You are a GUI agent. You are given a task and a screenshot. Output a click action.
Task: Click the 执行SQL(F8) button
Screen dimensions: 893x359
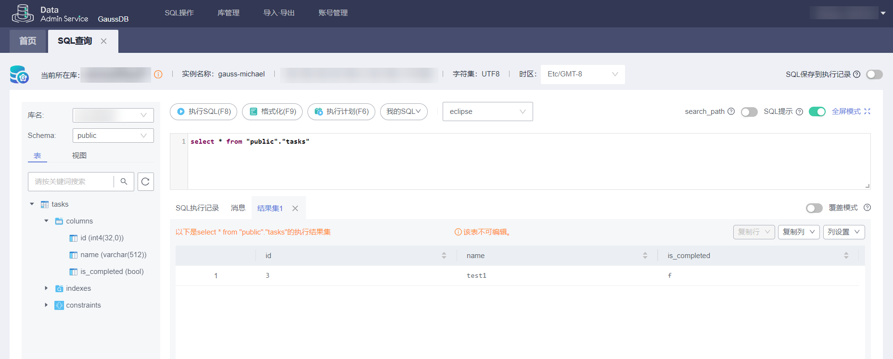(204, 111)
